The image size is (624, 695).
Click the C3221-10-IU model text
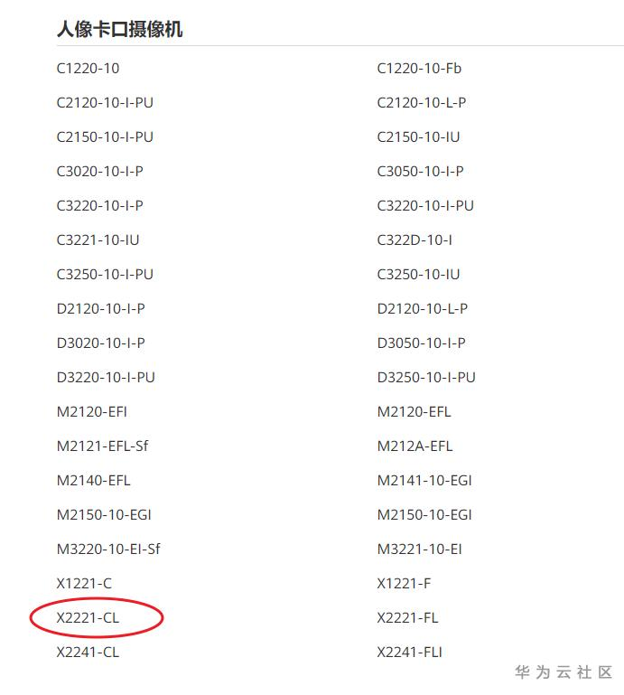point(98,240)
